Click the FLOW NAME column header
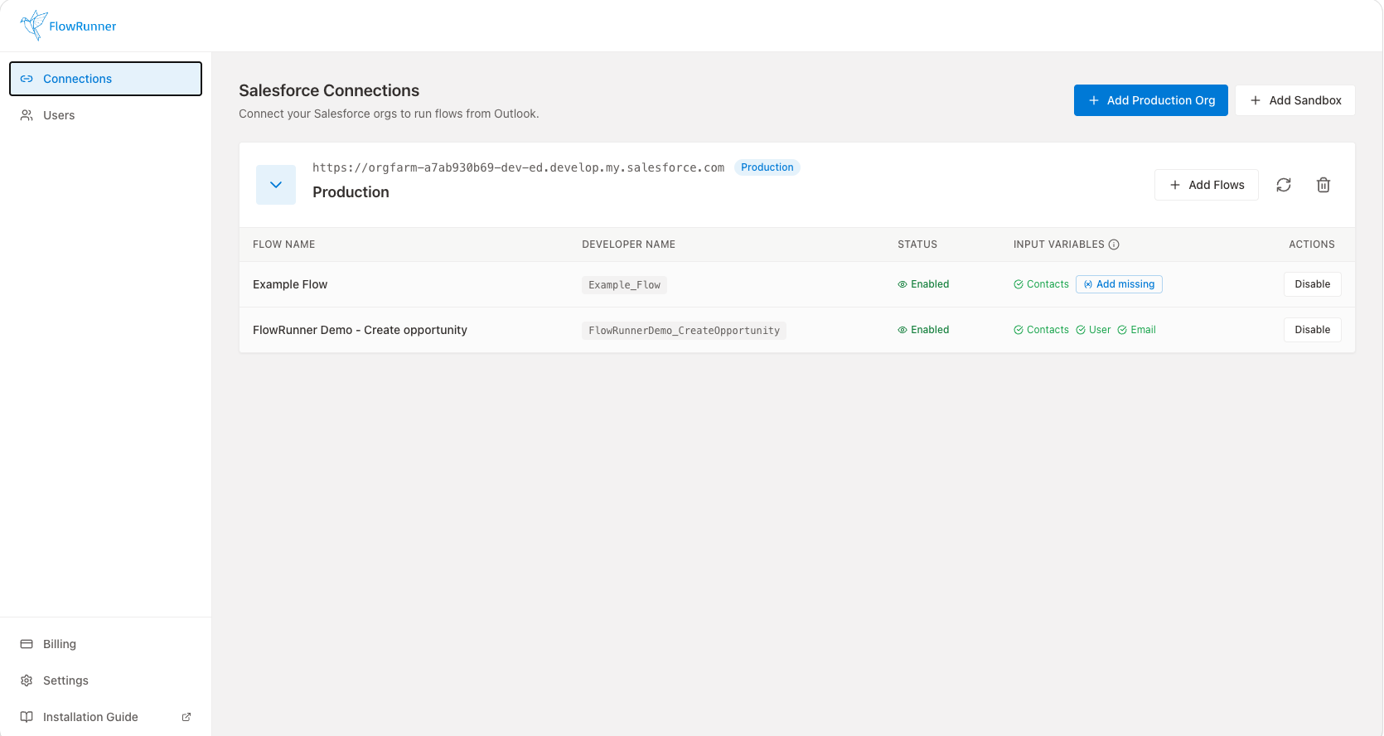Screen dimensions: 1384x736 click(283, 245)
